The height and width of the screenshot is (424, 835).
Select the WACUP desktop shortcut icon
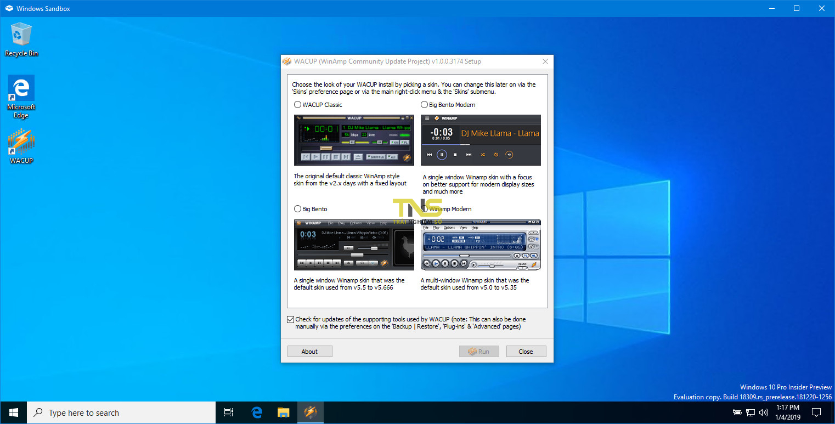(21, 146)
